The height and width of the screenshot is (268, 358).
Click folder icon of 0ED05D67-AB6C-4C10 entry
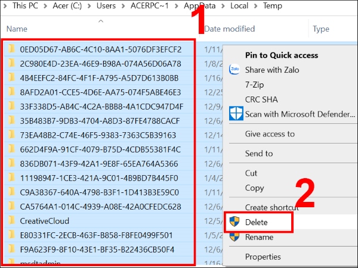coord(11,49)
